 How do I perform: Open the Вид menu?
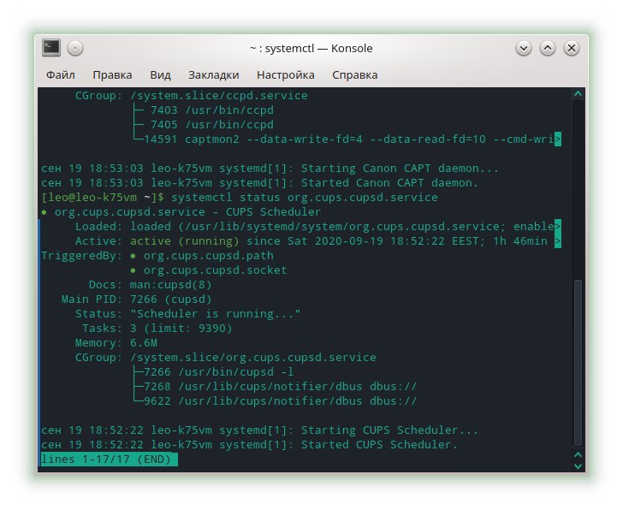click(x=160, y=74)
